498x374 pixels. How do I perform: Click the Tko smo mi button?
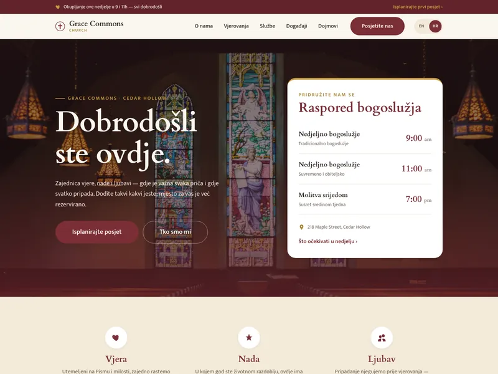pyautogui.click(x=176, y=232)
